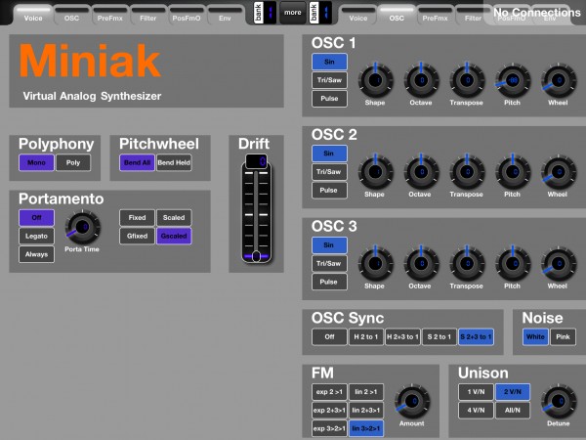Image resolution: width=586 pixels, height=440 pixels.
Task: Click the FM Amount knob
Action: coord(412,401)
